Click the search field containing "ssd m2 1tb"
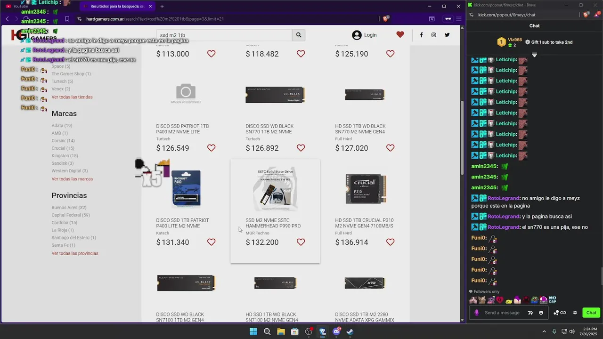 click(224, 35)
